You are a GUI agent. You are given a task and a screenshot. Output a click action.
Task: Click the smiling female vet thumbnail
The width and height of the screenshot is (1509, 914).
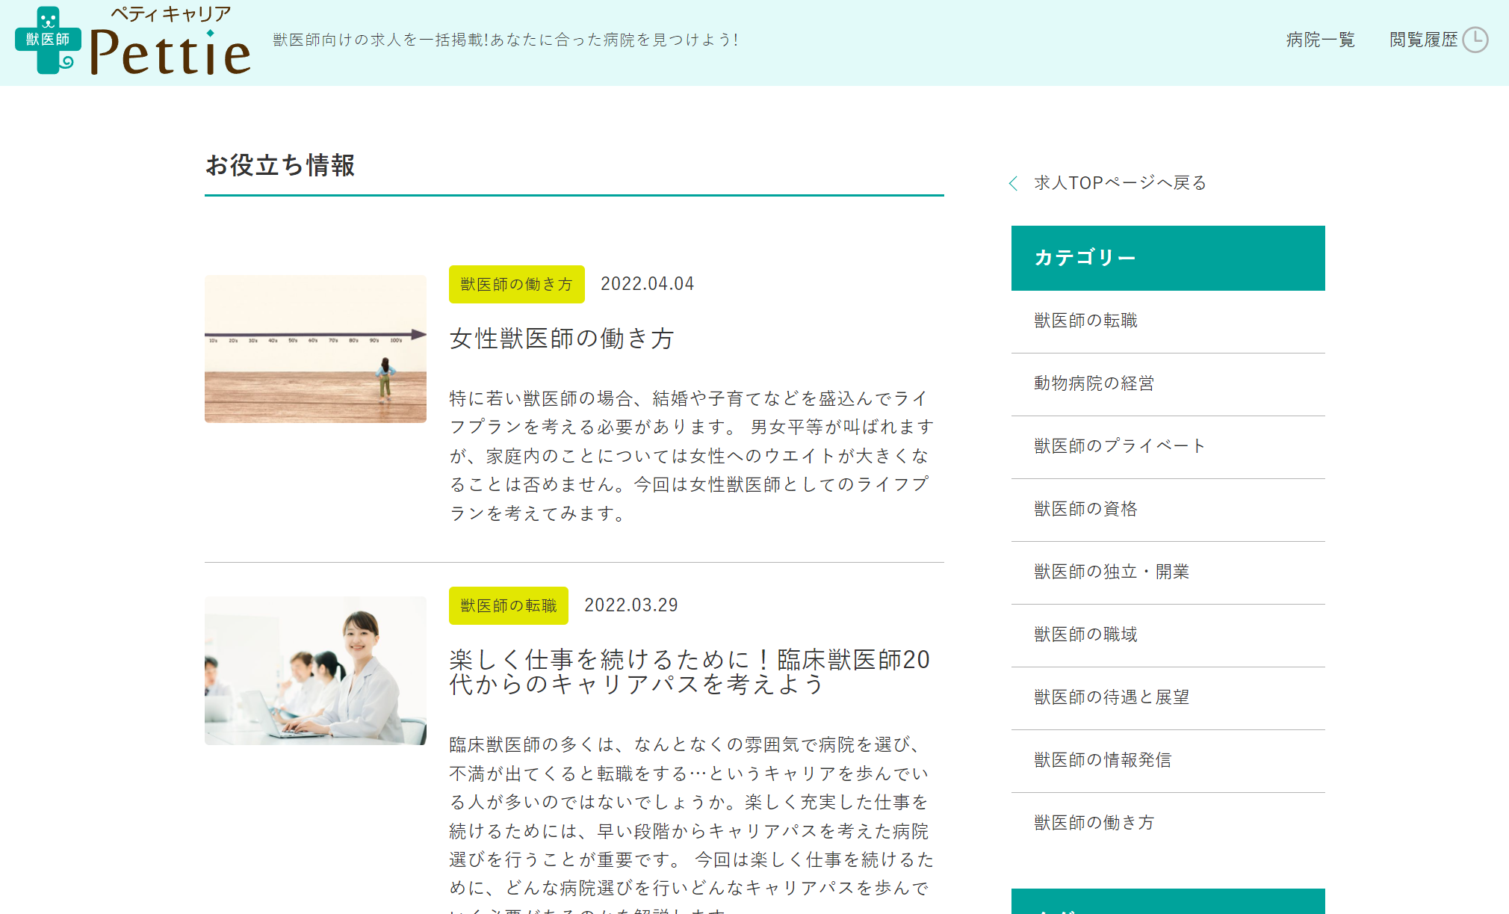click(315, 670)
